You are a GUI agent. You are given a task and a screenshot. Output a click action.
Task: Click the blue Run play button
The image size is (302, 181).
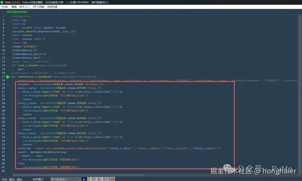(x=84, y=179)
